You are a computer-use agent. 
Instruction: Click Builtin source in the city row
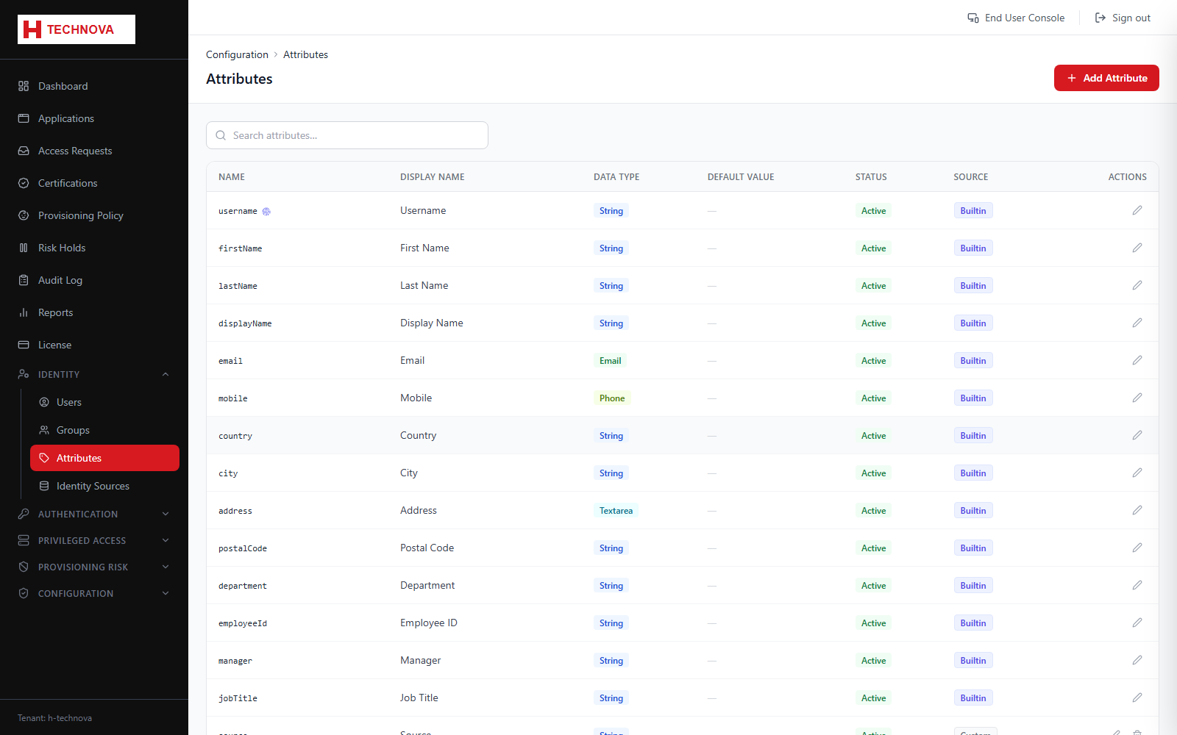coord(973,473)
